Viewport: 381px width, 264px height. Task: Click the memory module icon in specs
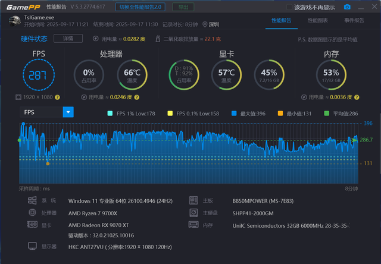pos(193,225)
